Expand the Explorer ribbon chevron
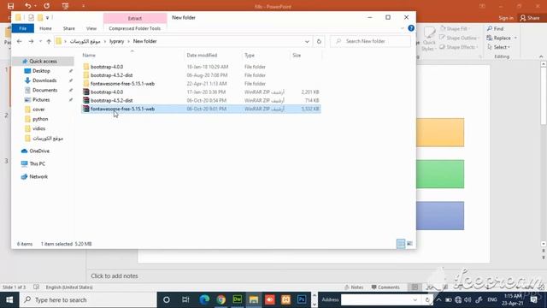The width and height of the screenshot is (547, 308). coord(403,28)
